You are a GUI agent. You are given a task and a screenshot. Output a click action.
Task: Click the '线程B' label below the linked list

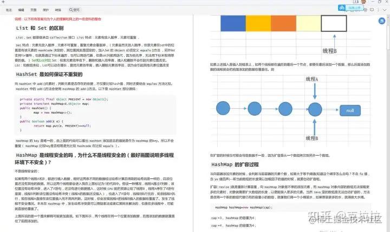pos(312,138)
